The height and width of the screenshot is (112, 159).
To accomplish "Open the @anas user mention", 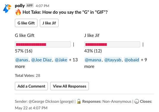I will [x=22, y=60].
